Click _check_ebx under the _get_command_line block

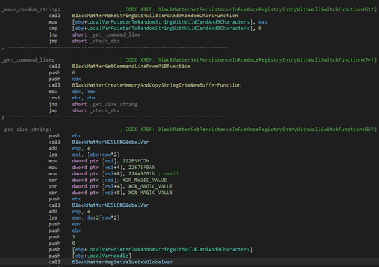pos(105,110)
